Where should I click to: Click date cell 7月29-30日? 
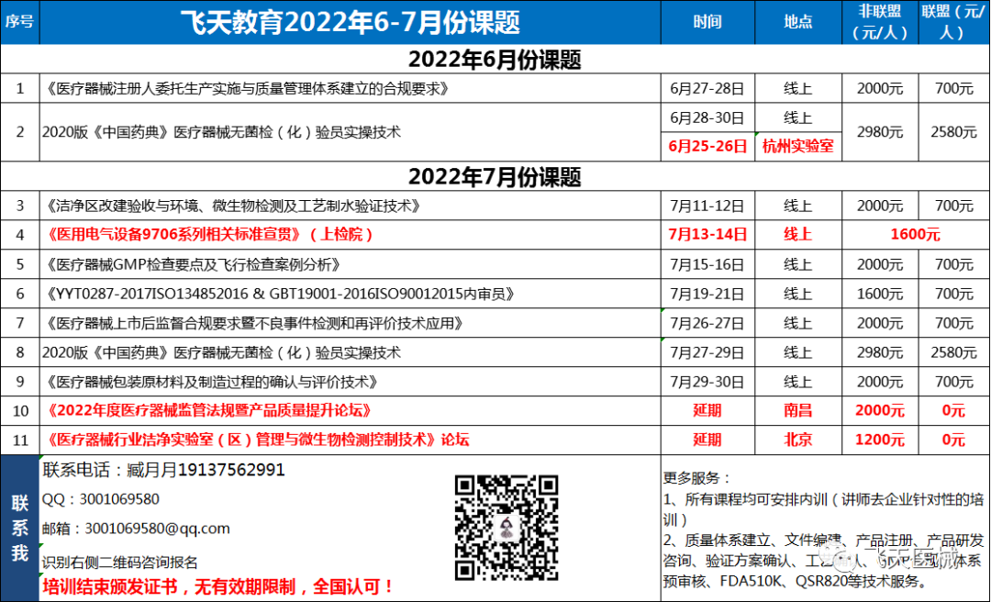click(x=707, y=382)
